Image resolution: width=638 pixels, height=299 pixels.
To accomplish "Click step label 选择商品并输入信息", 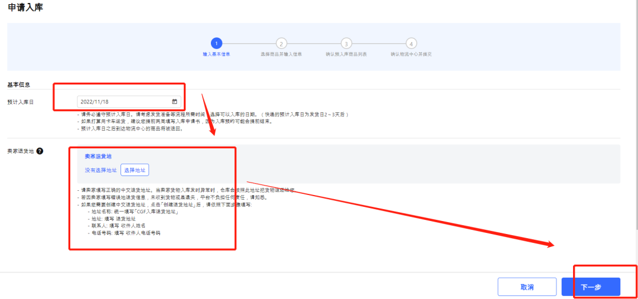I will pyautogui.click(x=281, y=54).
